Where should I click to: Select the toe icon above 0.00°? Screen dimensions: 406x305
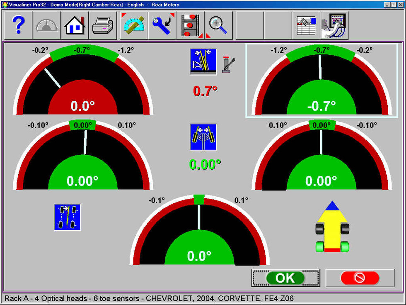tap(203, 137)
